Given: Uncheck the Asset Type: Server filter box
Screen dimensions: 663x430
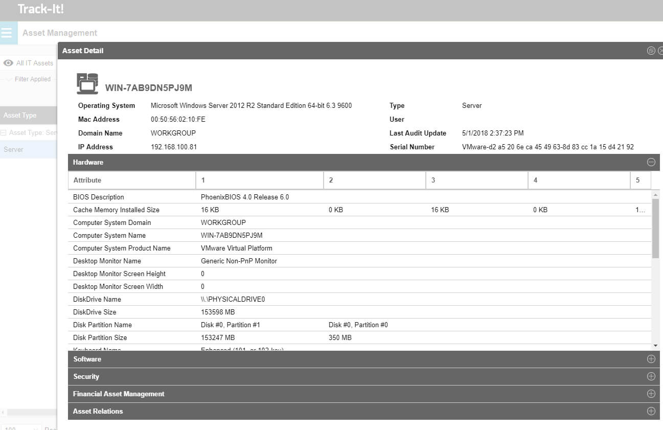Looking at the screenshot, I should (x=4, y=132).
